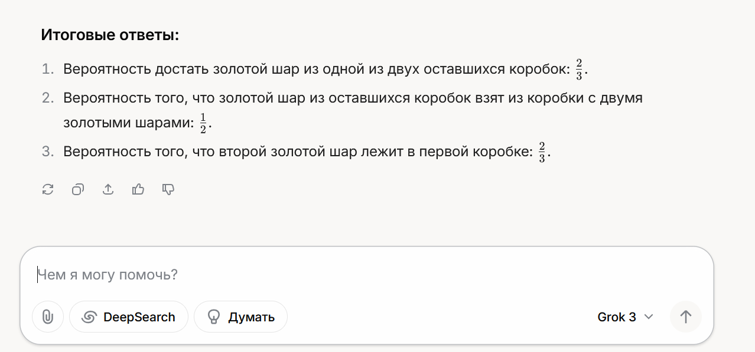Click the 1/2 fraction in answer two
The image size is (755, 352).
click(x=203, y=124)
